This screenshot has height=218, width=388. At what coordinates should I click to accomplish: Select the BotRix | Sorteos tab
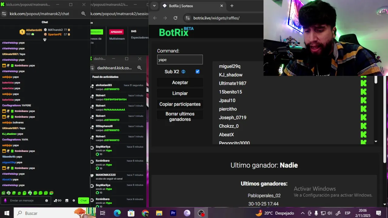click(x=193, y=6)
